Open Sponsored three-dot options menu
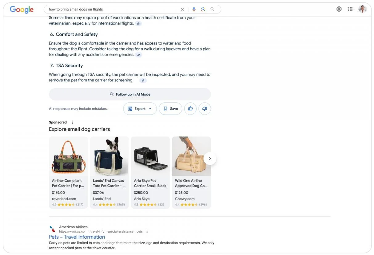Viewport: 374px width, 255px height. 72,122
